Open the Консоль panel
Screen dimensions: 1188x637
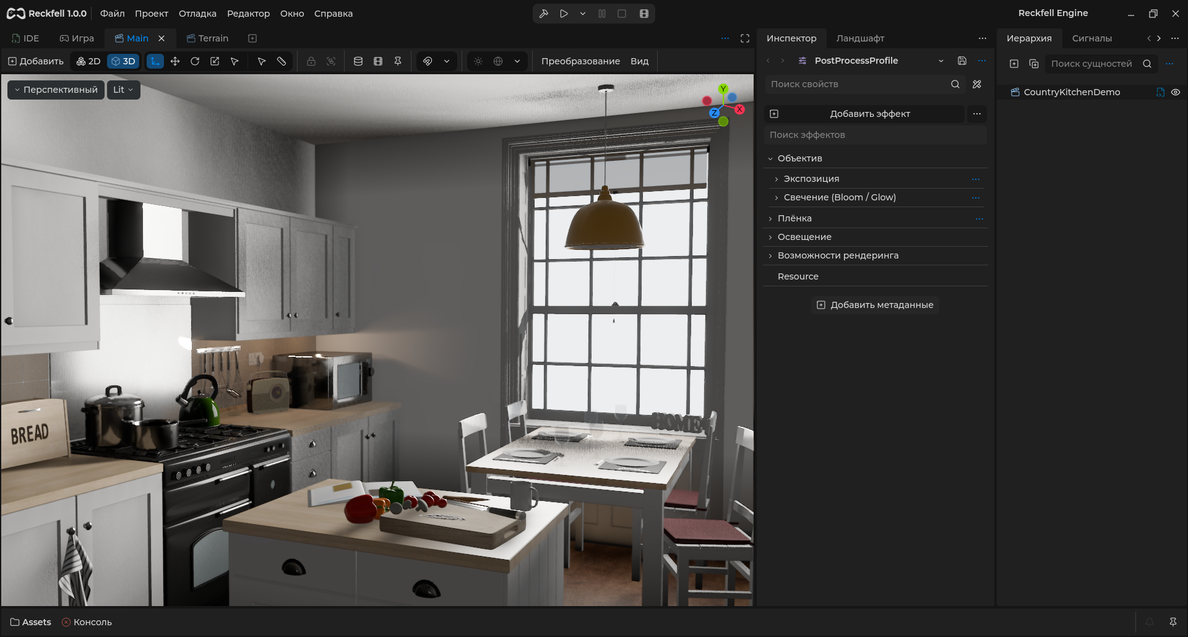(87, 622)
